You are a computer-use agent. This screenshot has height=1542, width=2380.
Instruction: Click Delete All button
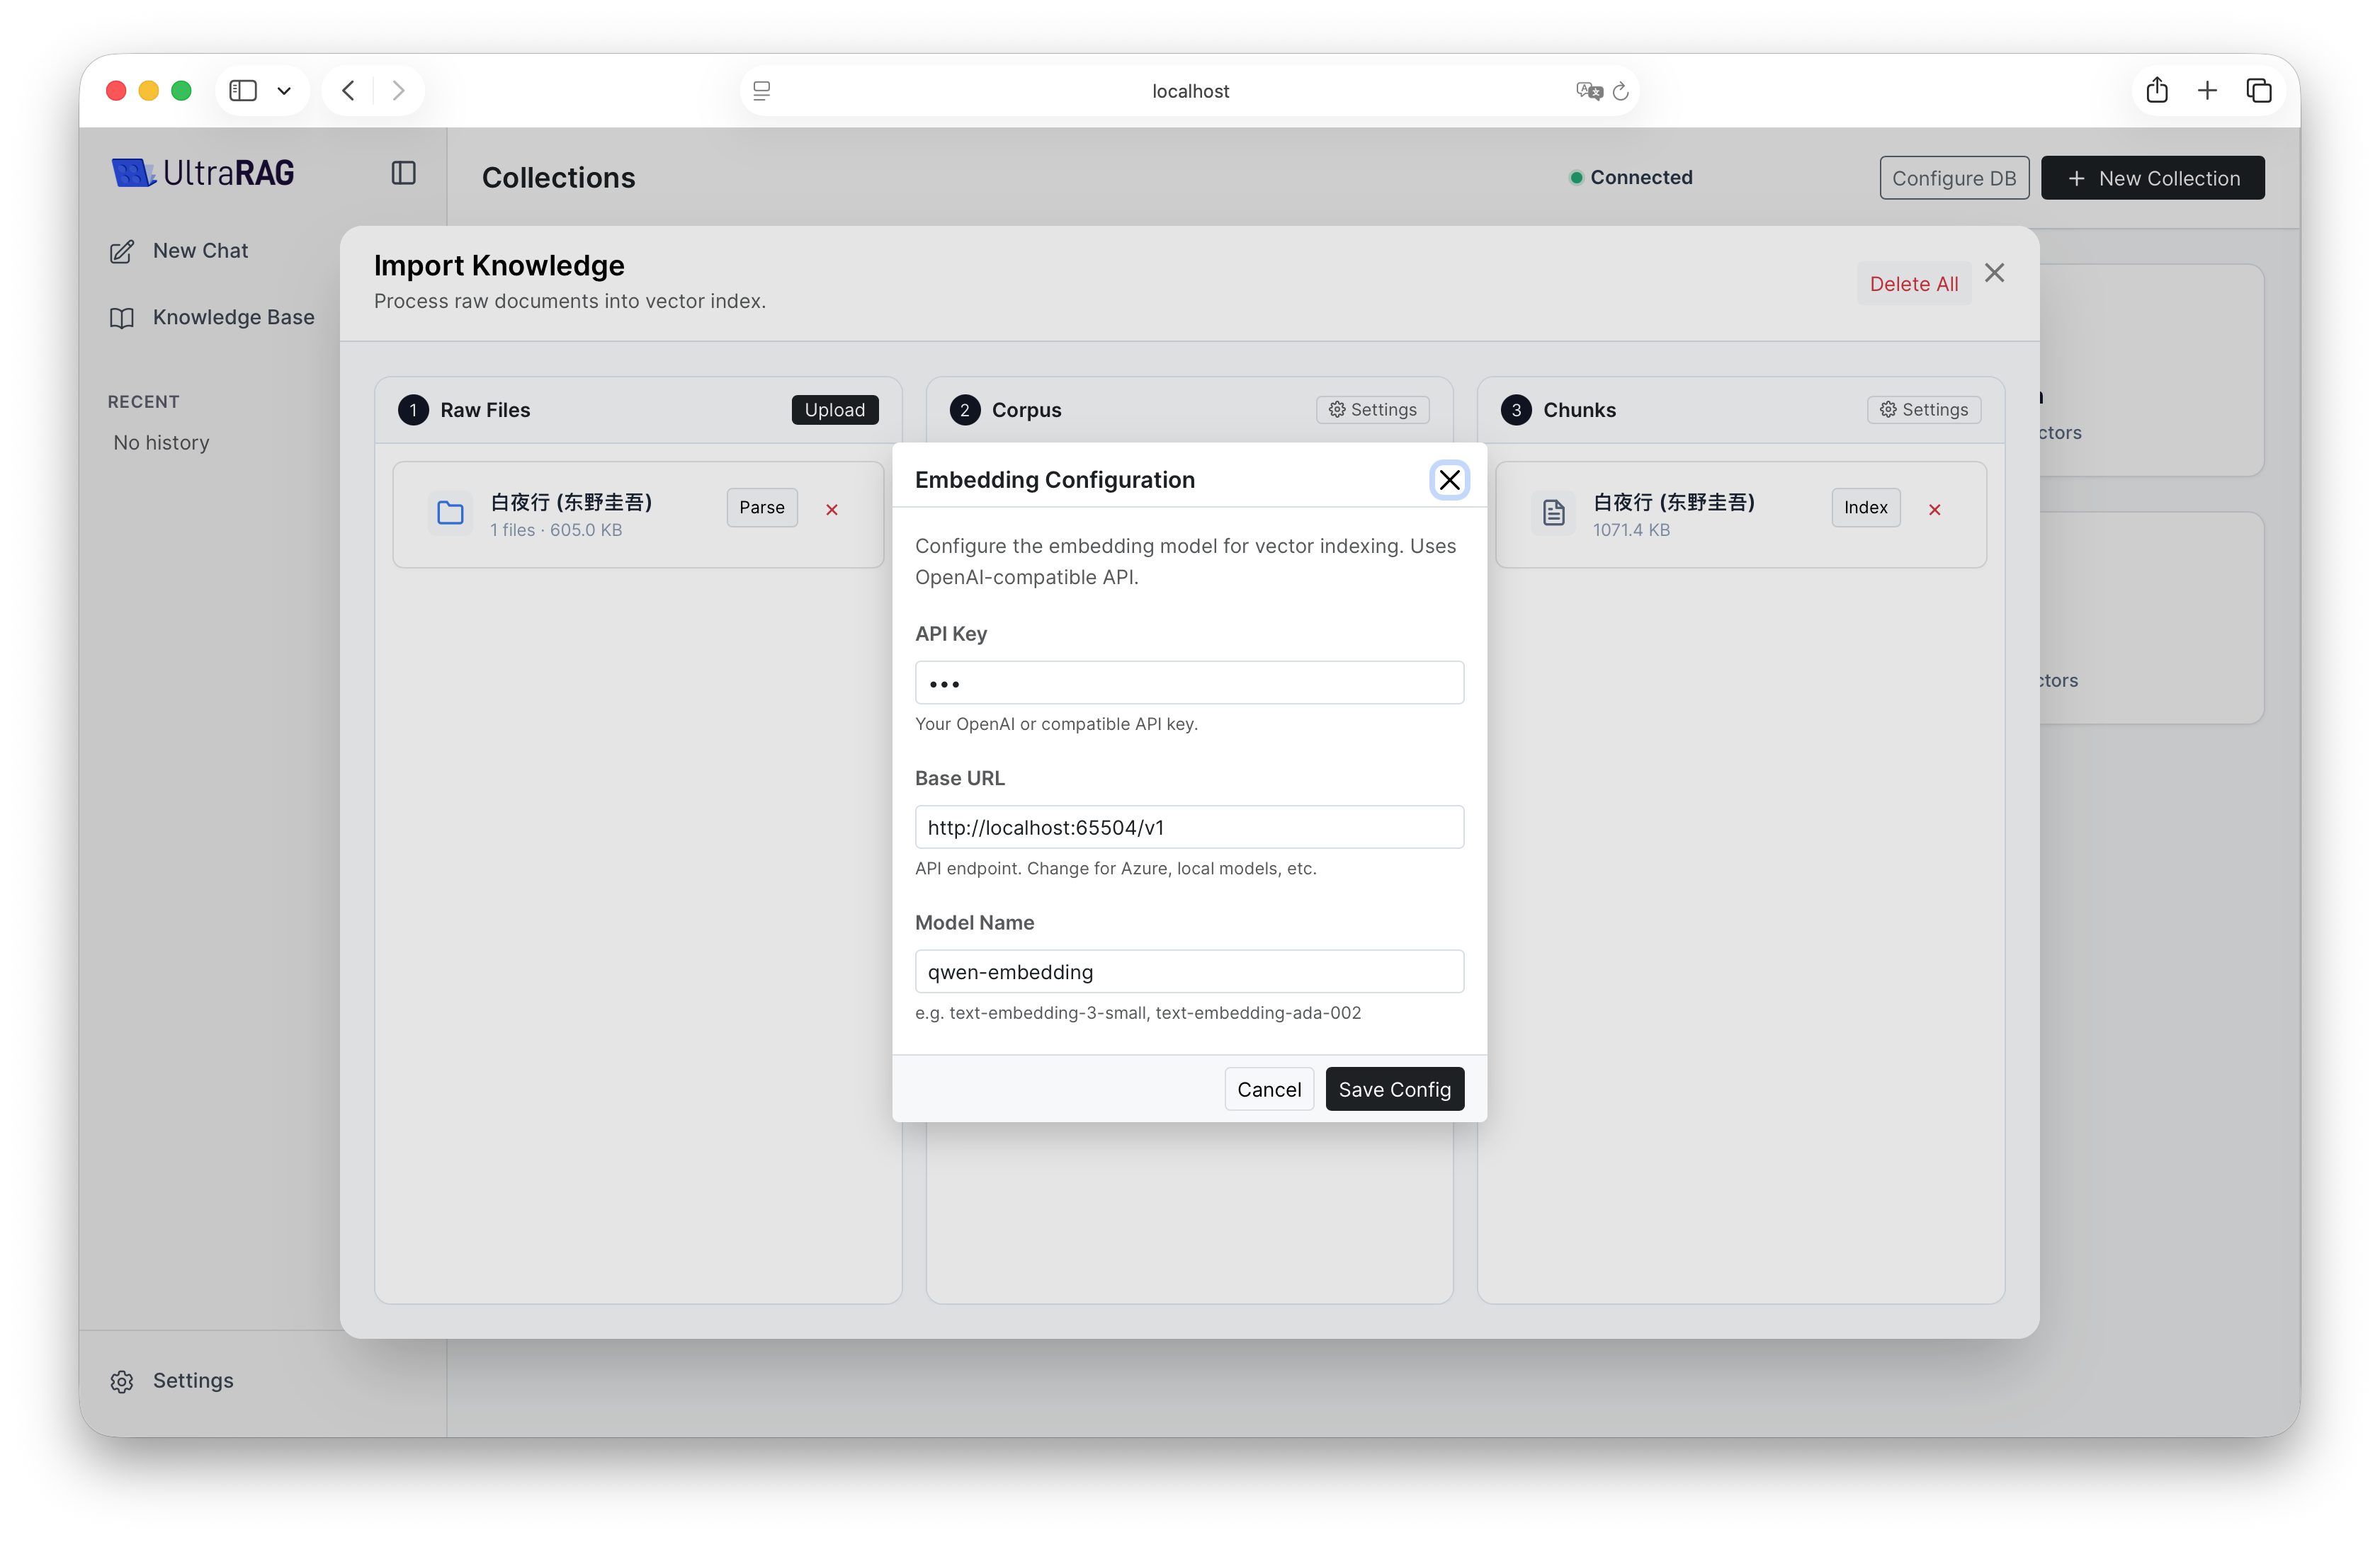click(x=1913, y=284)
